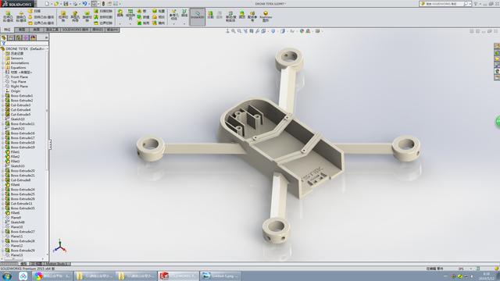Toggle RealView Graphics

coord(266,16)
